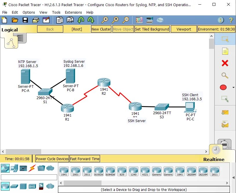This screenshot has width=236, height=193.
Task: Select Wireless Devices subcategory icon
Action: 32,186
